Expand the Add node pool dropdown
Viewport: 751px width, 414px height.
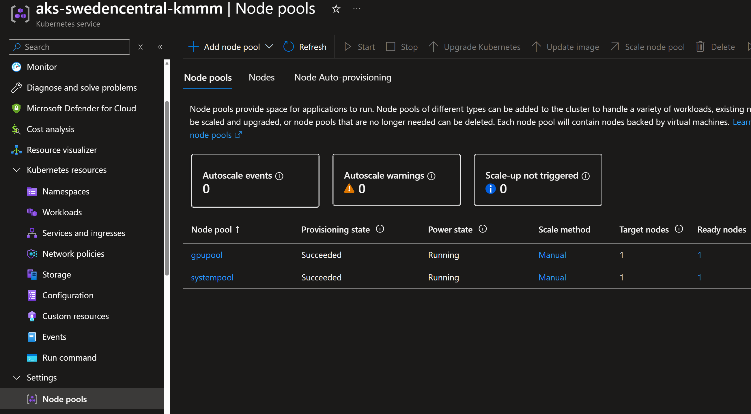pyautogui.click(x=269, y=47)
